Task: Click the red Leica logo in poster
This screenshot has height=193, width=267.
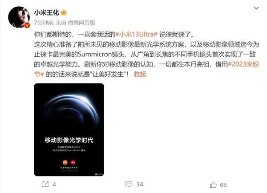Action: click(x=73, y=162)
